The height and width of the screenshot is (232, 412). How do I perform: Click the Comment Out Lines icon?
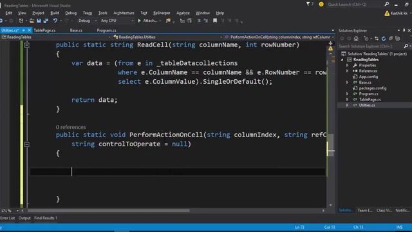[x=199, y=21]
